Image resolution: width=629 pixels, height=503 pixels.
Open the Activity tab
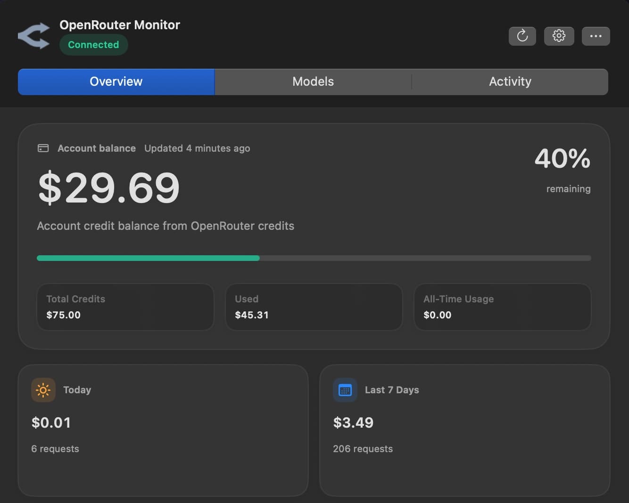[510, 81]
